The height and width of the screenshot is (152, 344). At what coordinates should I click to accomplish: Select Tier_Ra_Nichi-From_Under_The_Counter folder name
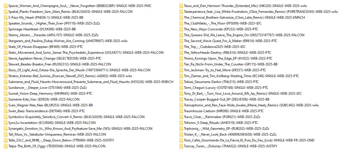coord(231,64)
